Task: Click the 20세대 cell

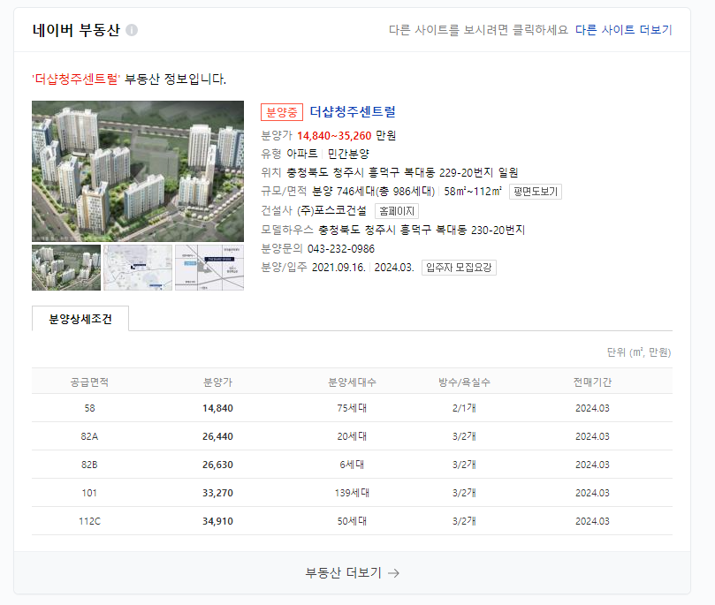Action: [352, 436]
